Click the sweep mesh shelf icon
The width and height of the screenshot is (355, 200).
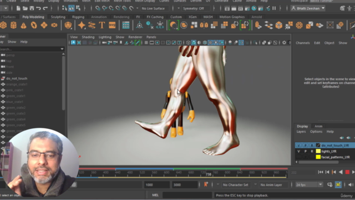tap(92, 25)
